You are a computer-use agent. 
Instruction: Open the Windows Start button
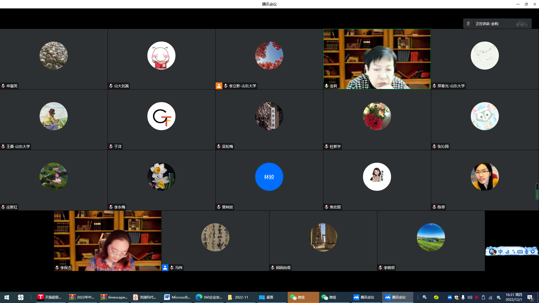(x=7, y=297)
